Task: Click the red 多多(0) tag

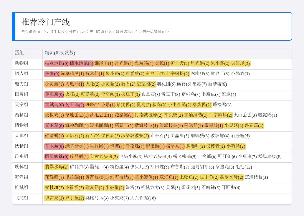Action: pos(52,74)
